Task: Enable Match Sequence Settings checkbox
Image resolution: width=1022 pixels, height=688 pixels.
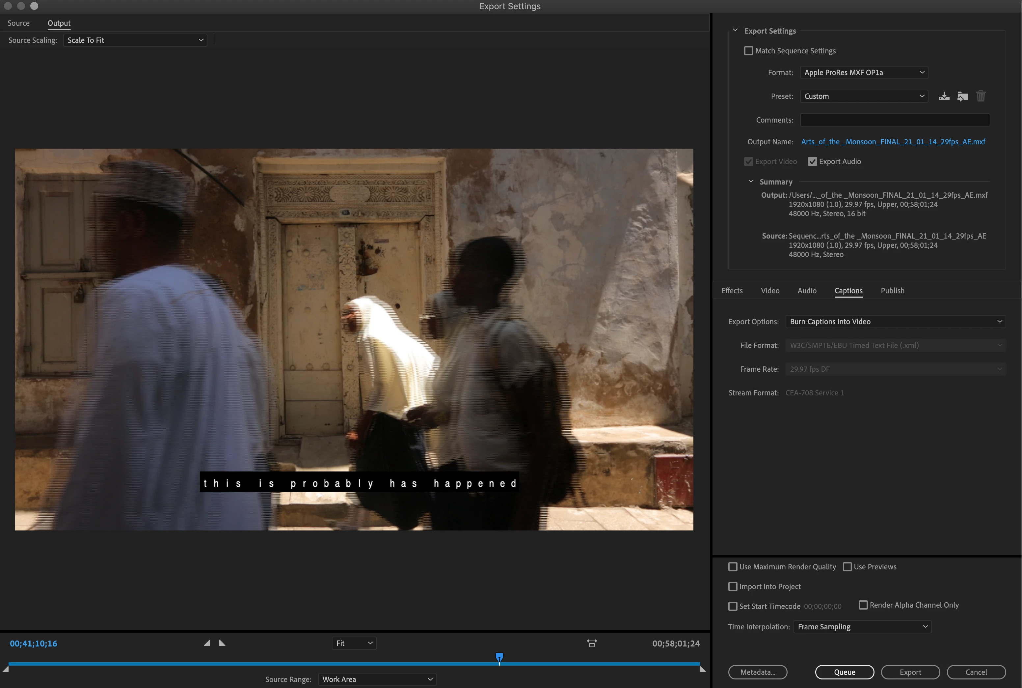Action: coord(748,51)
